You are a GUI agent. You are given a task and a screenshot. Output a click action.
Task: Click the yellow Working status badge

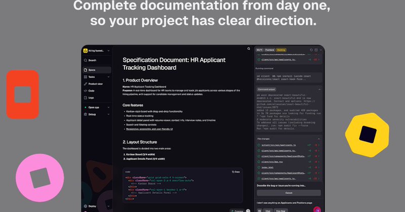(281, 50)
